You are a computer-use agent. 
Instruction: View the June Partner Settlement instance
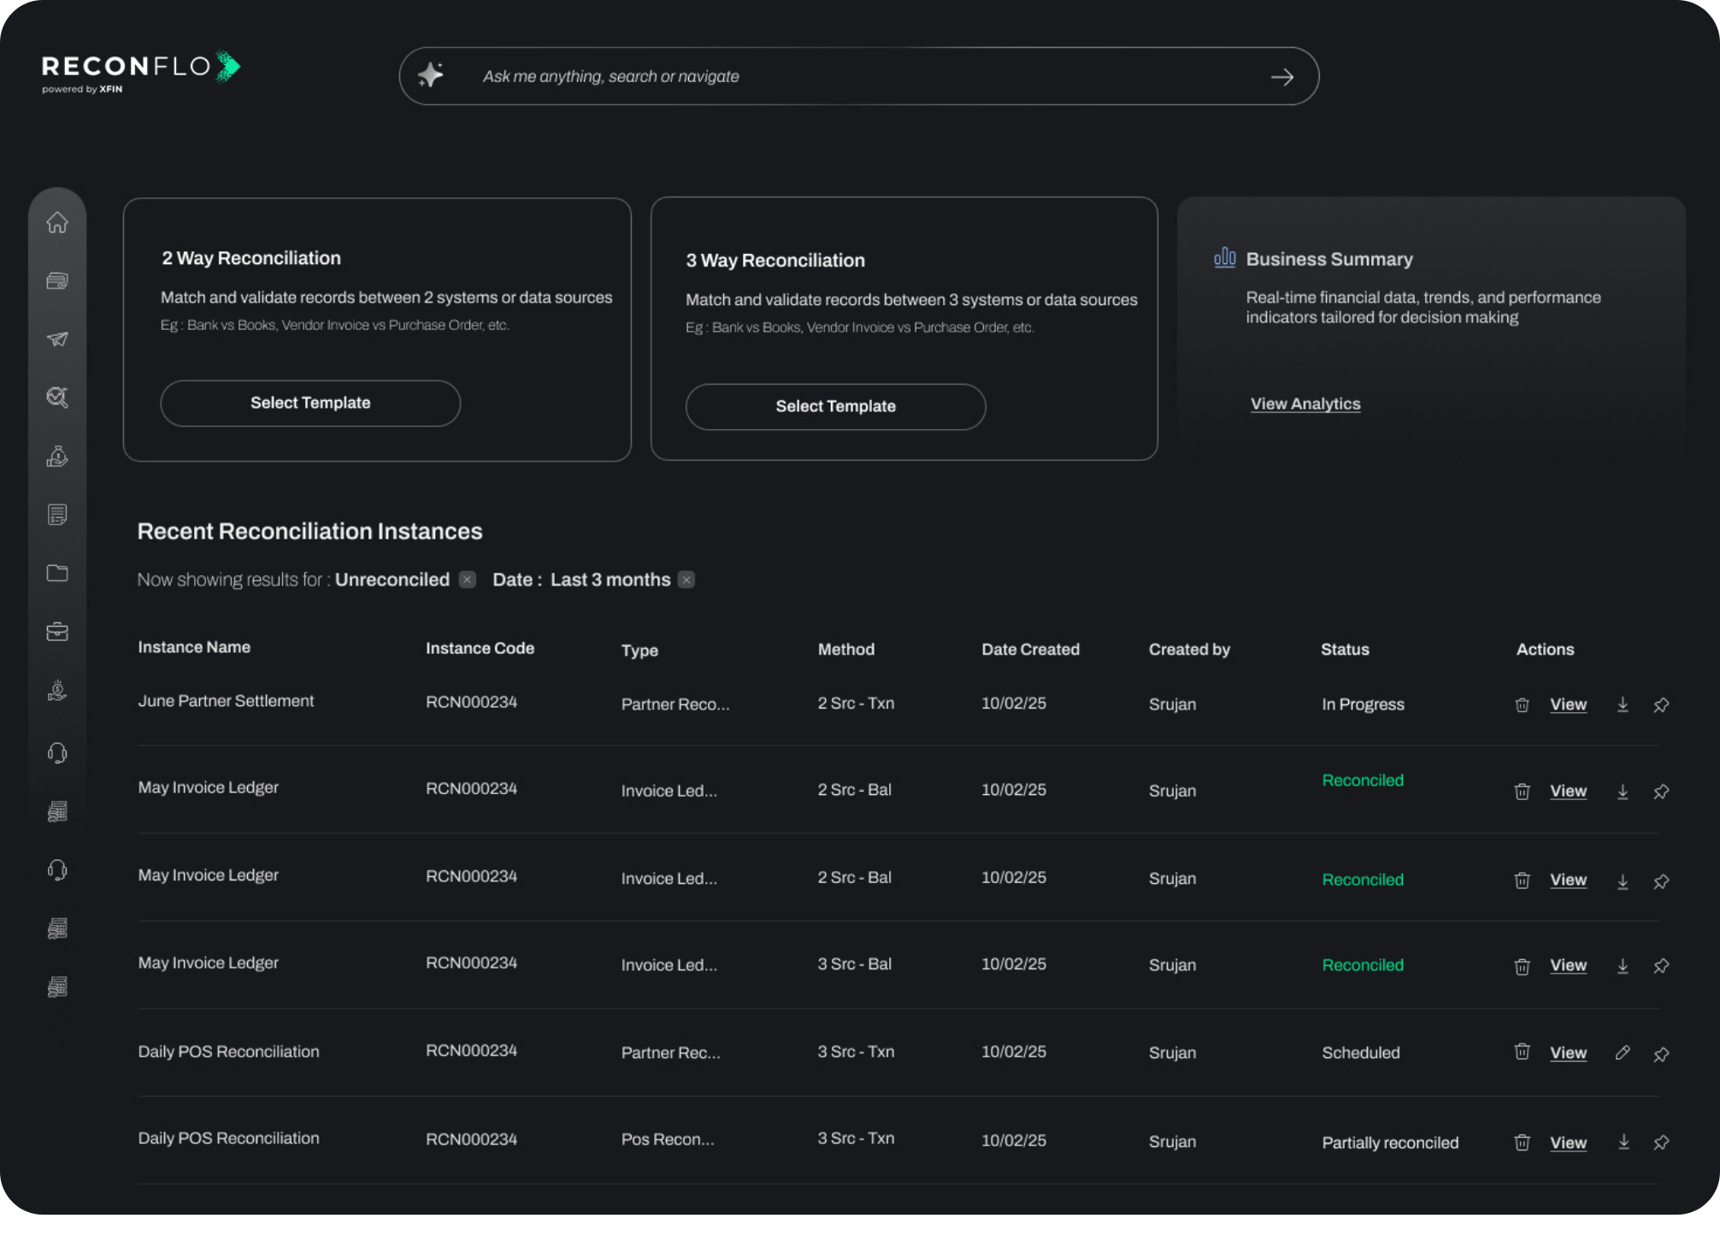coord(1568,704)
